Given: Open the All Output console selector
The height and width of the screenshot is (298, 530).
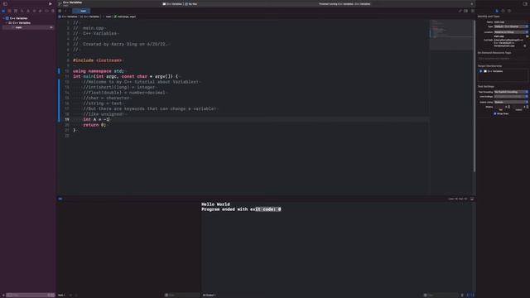Looking at the screenshot, I should coord(209,295).
